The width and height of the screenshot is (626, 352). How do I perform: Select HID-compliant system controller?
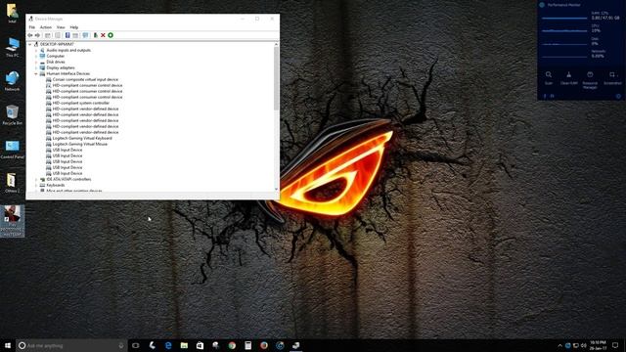80,103
